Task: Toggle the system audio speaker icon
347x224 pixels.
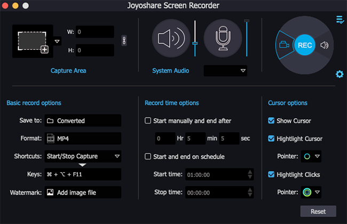Action: (171, 38)
